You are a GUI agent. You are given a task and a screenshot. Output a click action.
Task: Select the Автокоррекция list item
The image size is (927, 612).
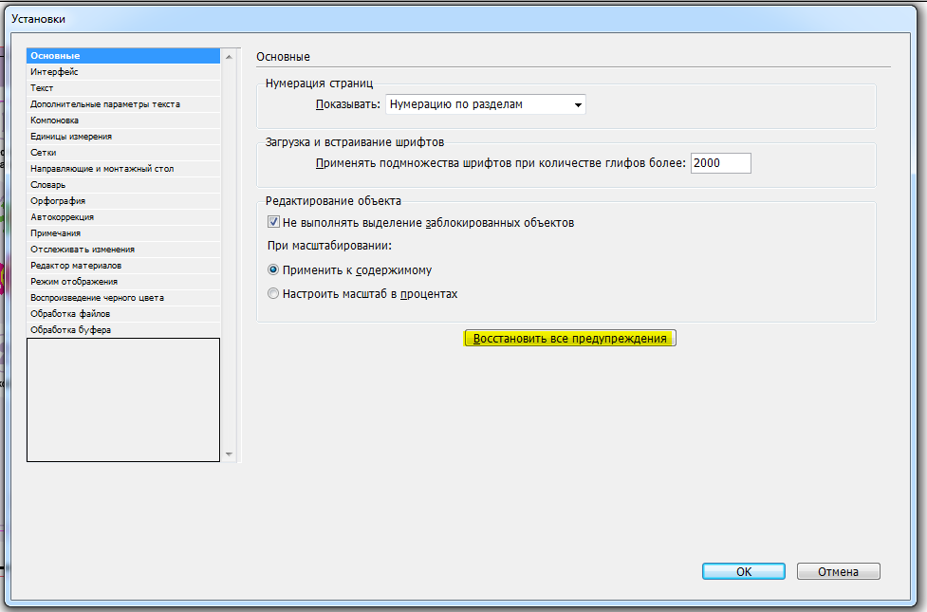tap(123, 217)
